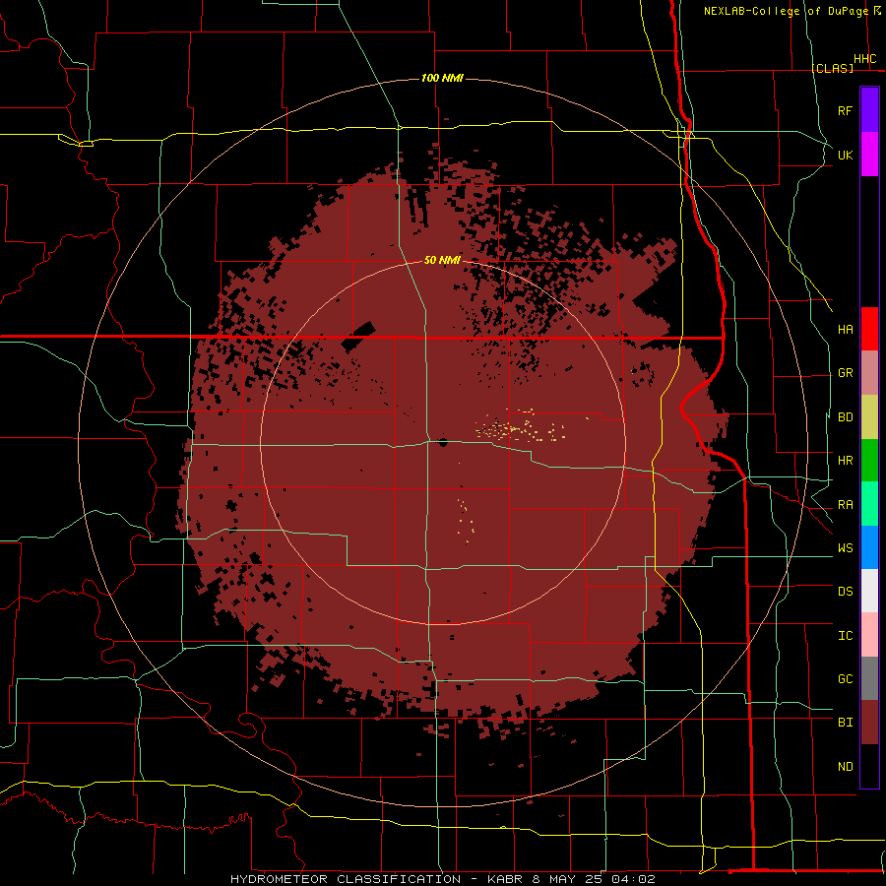The image size is (886, 886).
Task: Click the 'HA' legend label
Action: 846,330
